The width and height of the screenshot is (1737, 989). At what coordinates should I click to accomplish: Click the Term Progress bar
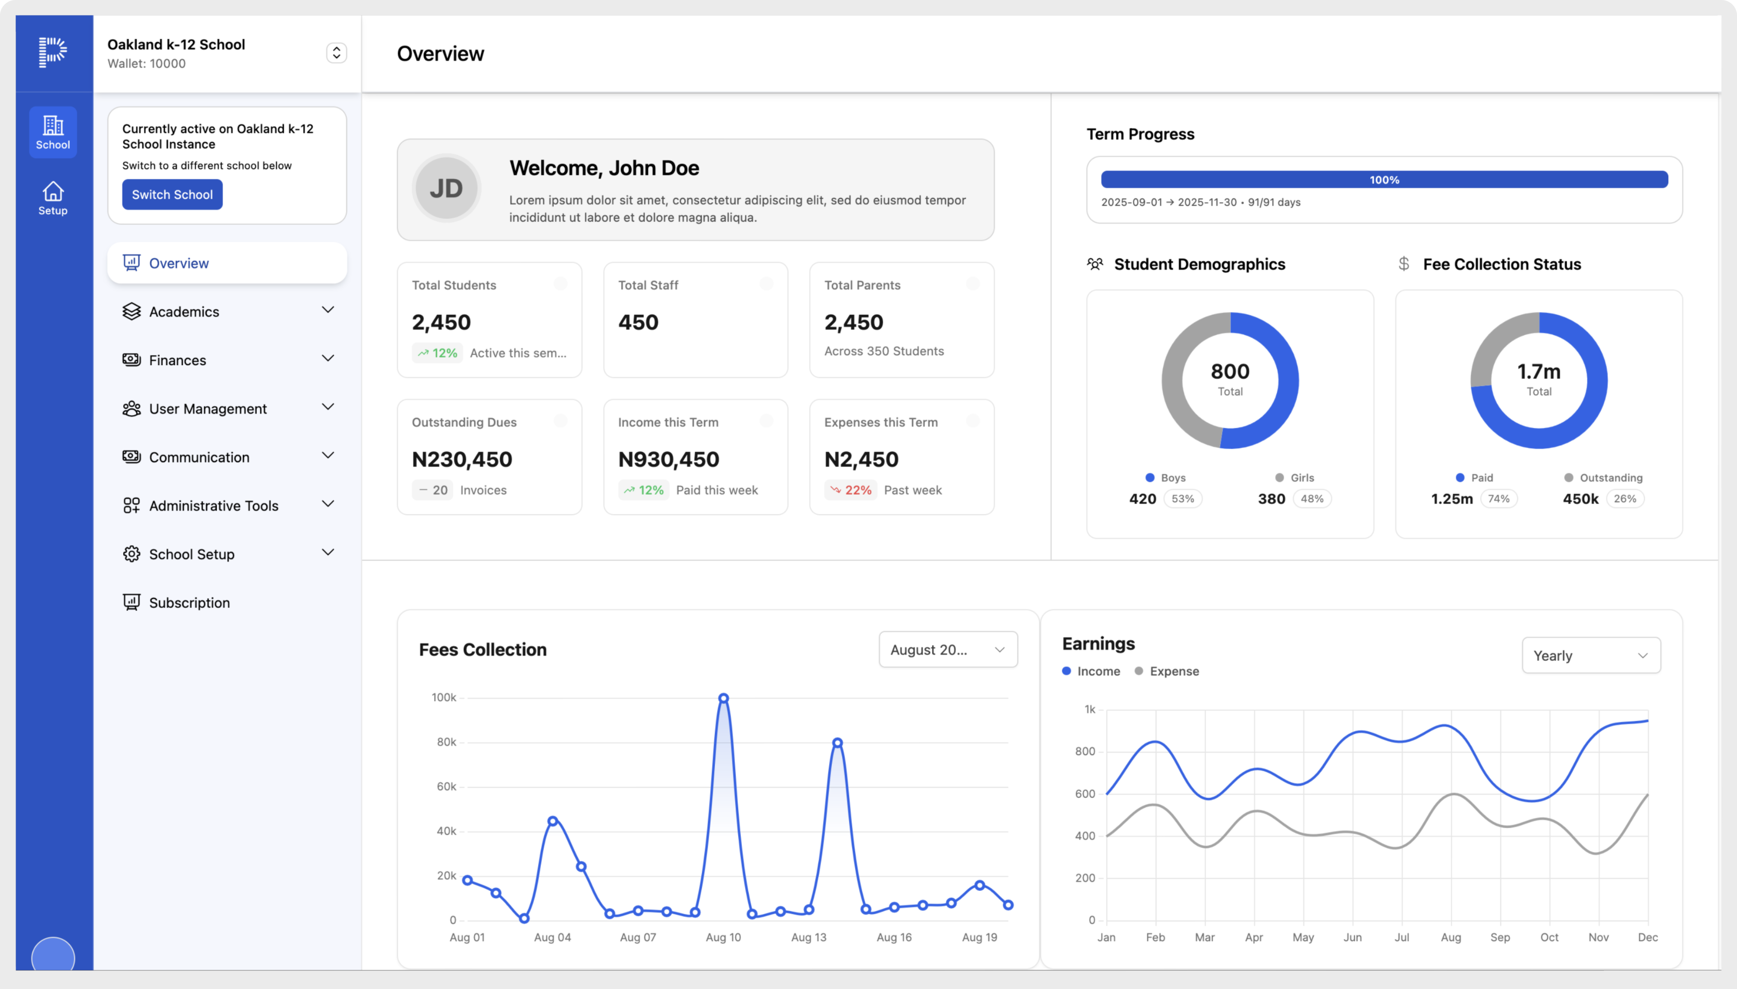click(1383, 179)
